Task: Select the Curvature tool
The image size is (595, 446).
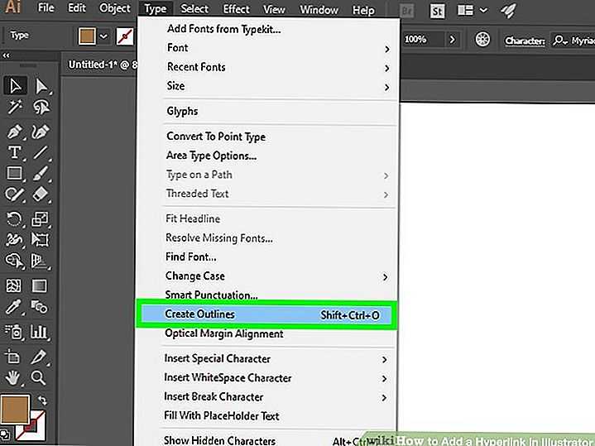Action: pos(41,132)
